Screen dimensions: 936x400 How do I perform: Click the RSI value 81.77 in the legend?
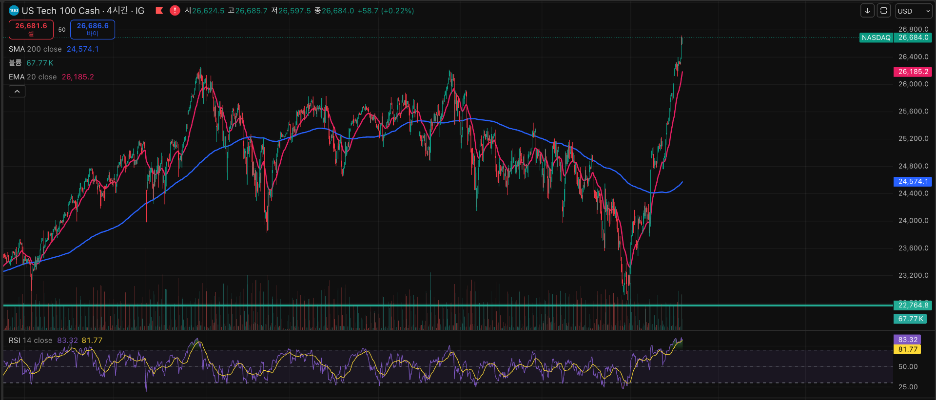click(92, 341)
